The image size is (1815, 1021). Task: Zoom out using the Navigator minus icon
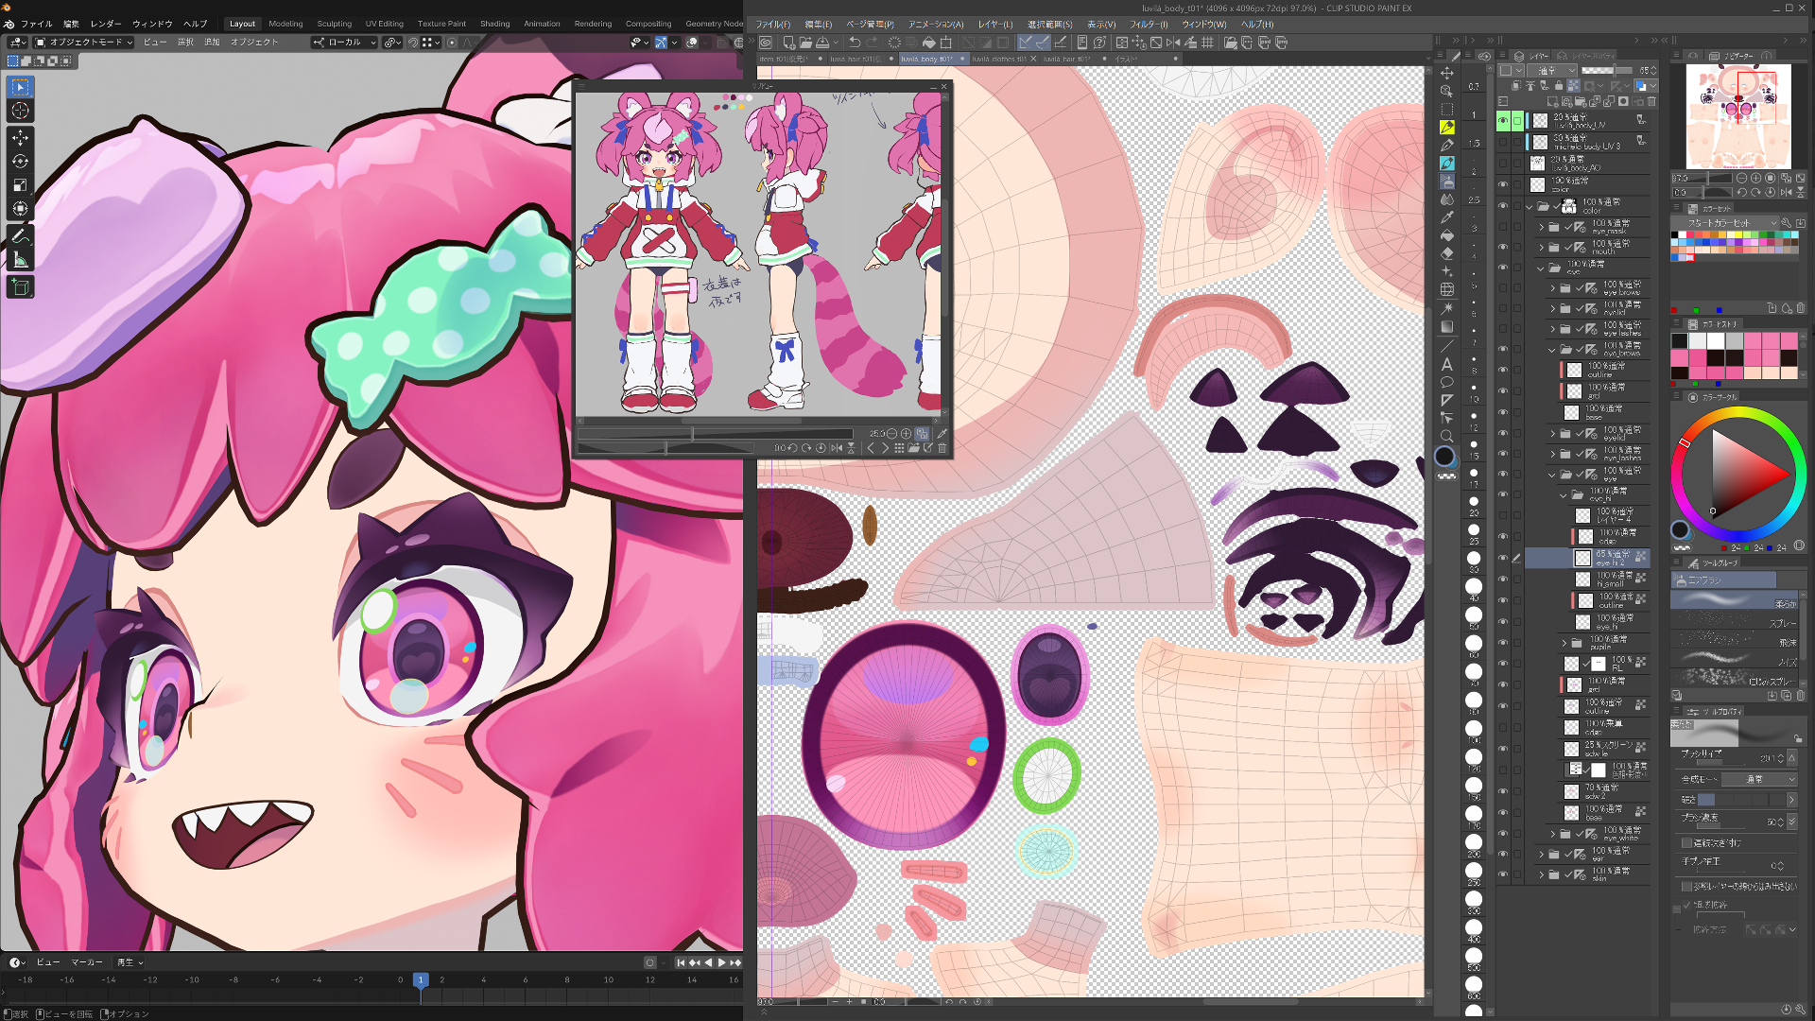(x=1741, y=178)
